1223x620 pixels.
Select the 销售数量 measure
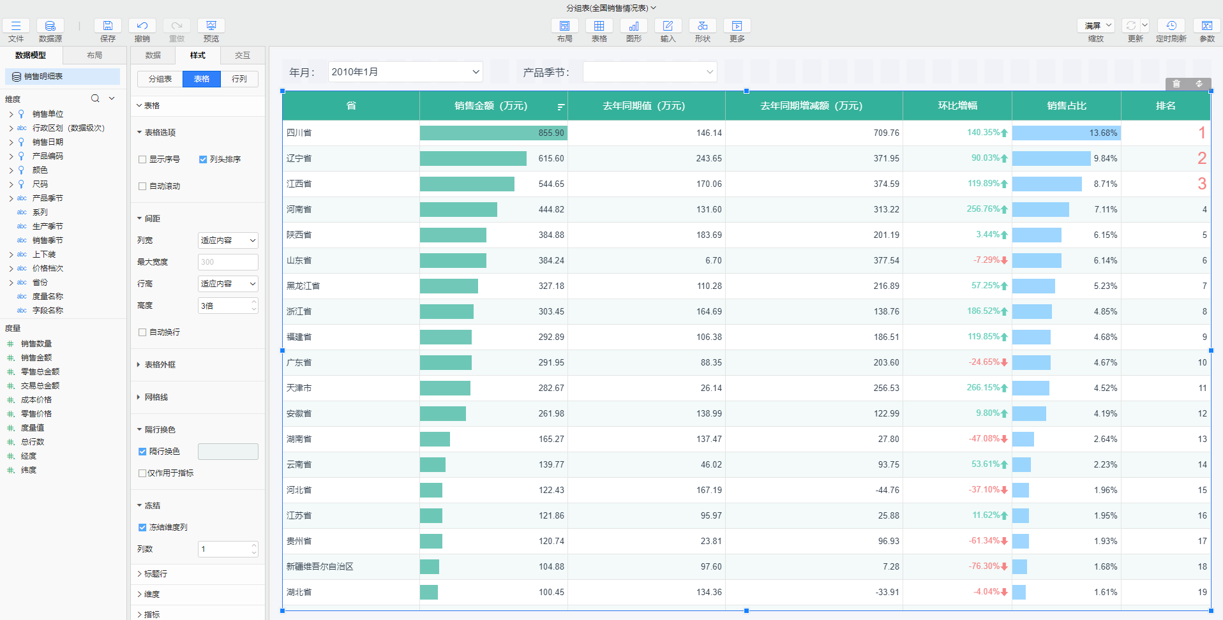click(36, 344)
